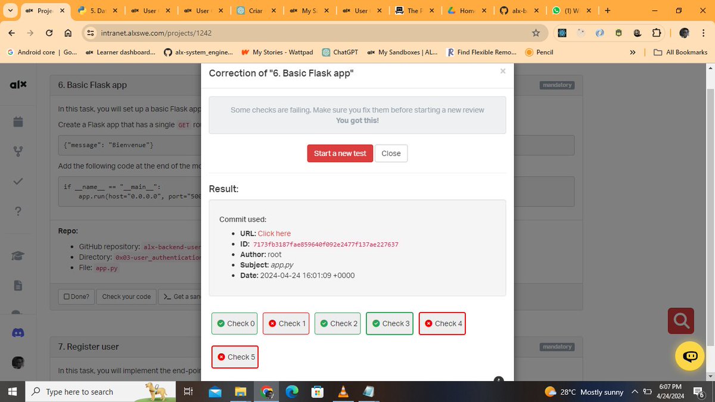Open the commit URL via Click here link
The width and height of the screenshot is (715, 402).
click(274, 233)
